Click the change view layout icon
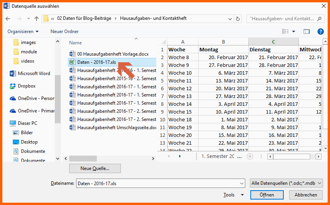 pyautogui.click(x=286, y=32)
